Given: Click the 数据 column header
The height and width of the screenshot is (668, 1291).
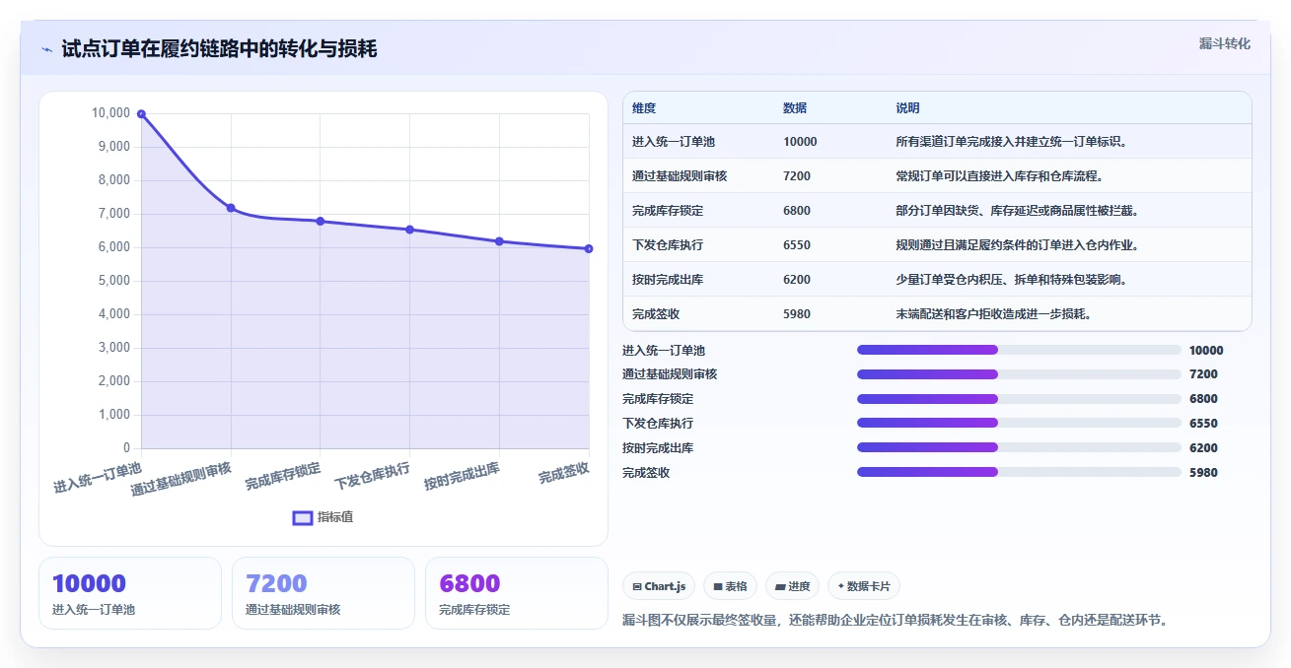Looking at the screenshot, I should tap(795, 107).
